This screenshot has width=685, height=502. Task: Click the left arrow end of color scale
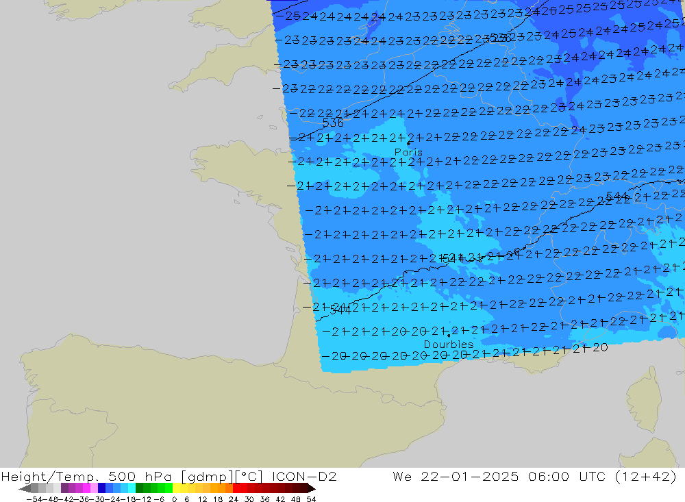(x=25, y=488)
